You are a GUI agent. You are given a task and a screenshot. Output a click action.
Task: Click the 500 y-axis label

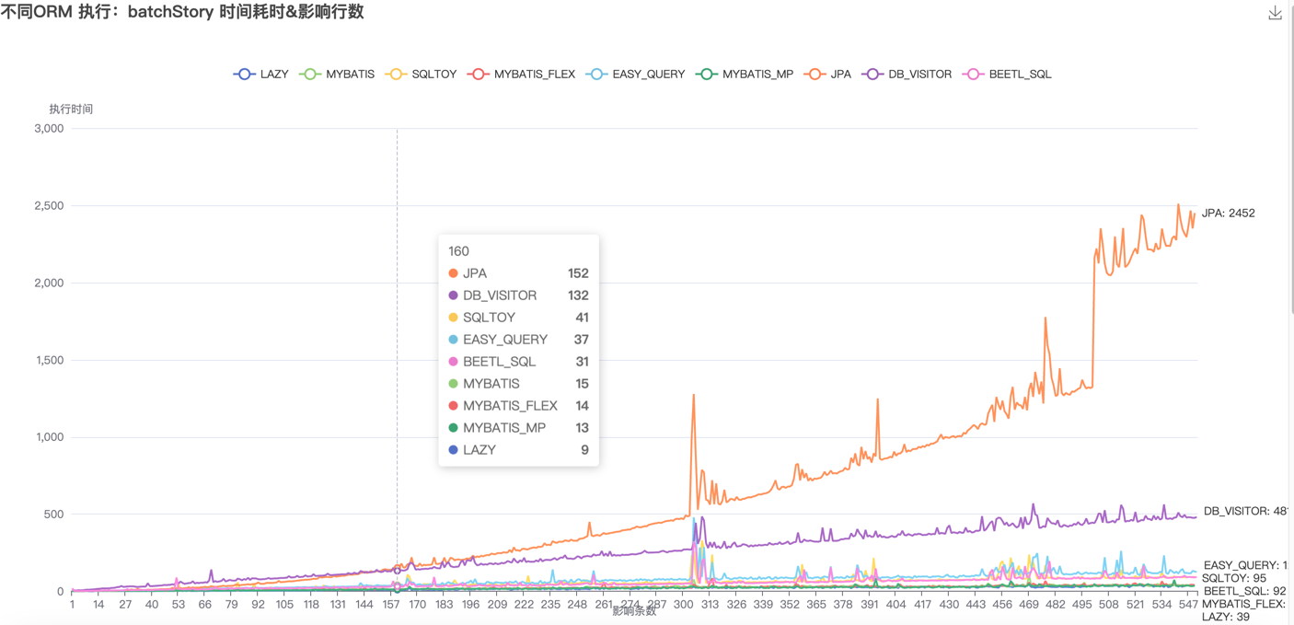[x=53, y=515]
